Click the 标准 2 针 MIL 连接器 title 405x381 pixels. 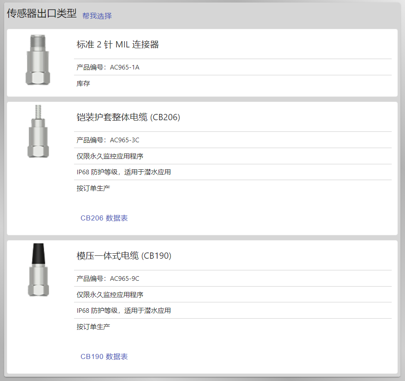[x=118, y=45]
